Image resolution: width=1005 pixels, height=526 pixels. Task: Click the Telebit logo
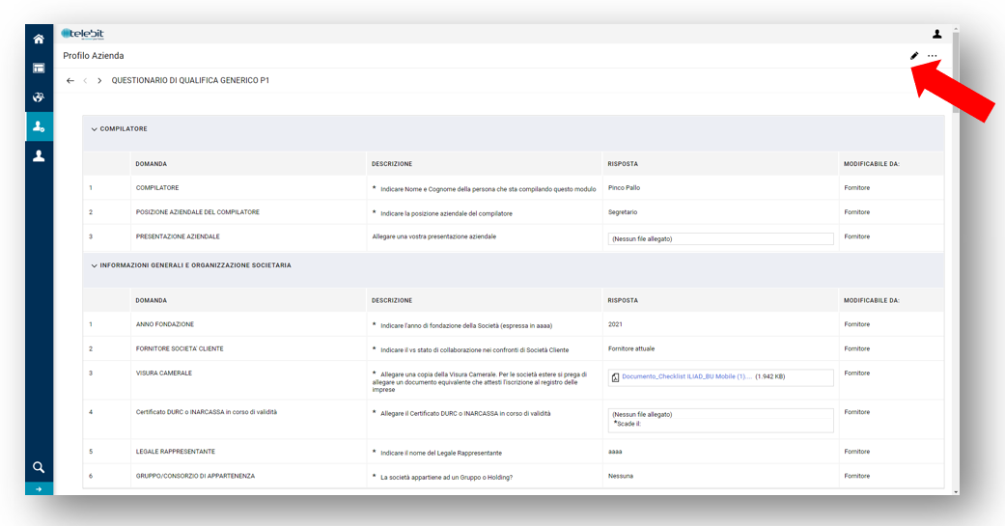[83, 34]
